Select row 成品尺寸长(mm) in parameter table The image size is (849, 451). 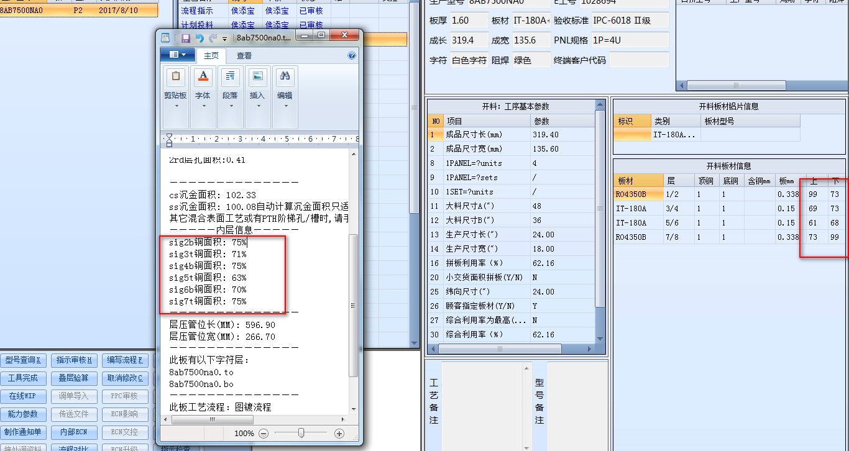511,134
